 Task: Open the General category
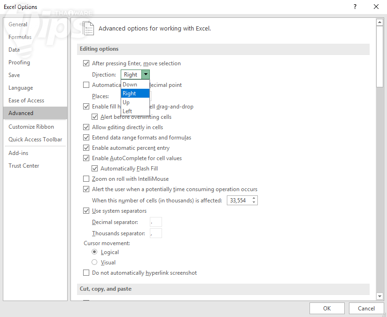[x=35, y=24]
